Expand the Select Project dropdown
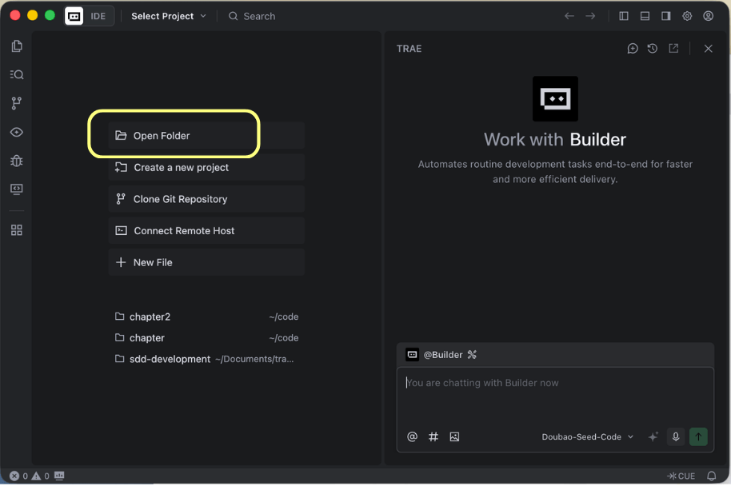The width and height of the screenshot is (731, 486). click(168, 16)
